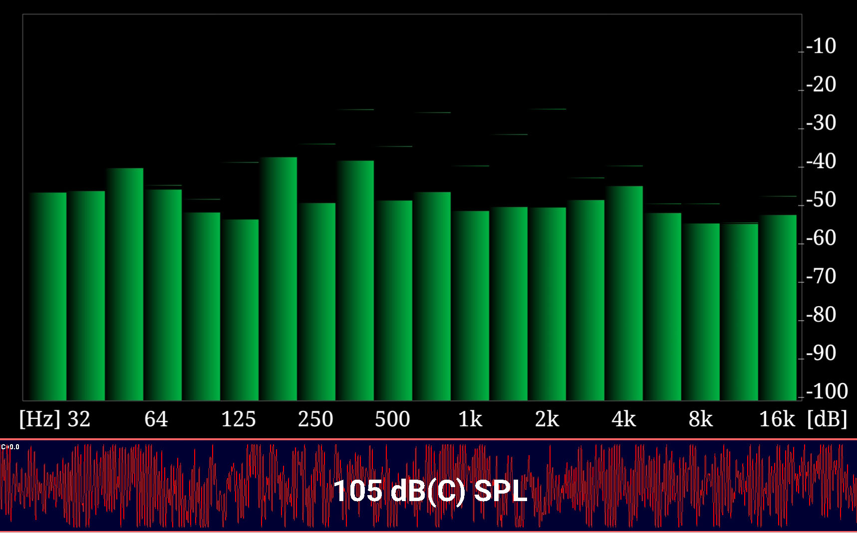Click the -100 decibel scale label
The height and width of the screenshot is (533, 857).
tap(827, 391)
